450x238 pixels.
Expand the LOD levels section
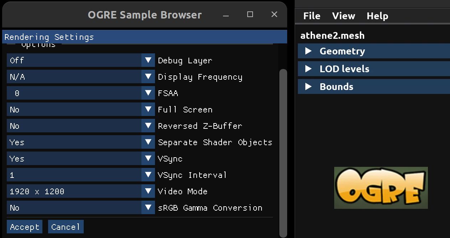point(374,69)
